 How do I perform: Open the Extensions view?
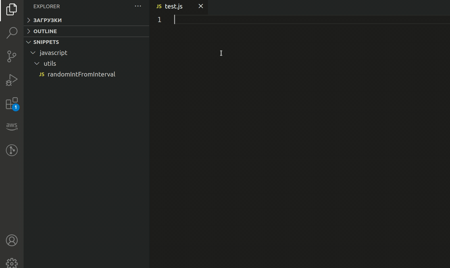click(x=12, y=103)
